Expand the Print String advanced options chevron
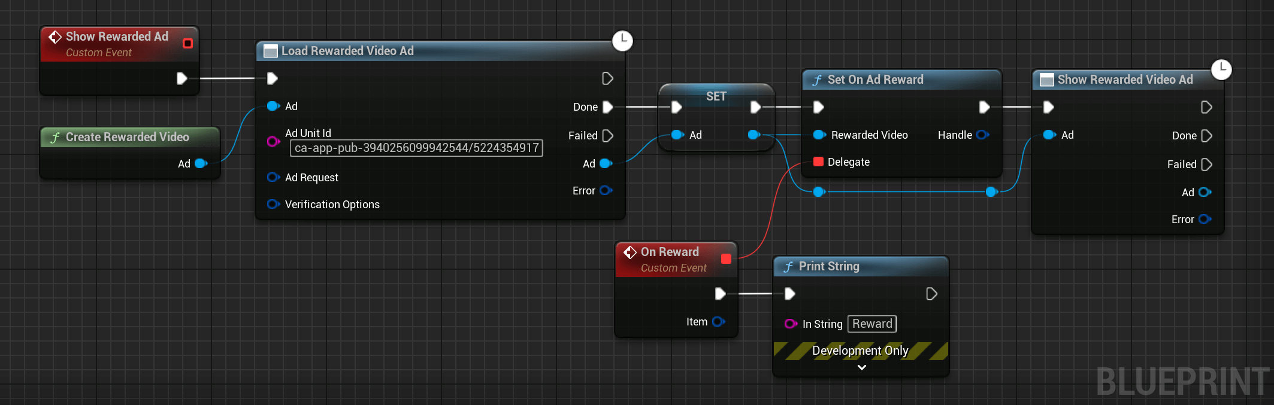The height and width of the screenshot is (405, 1274). pyautogui.click(x=861, y=367)
